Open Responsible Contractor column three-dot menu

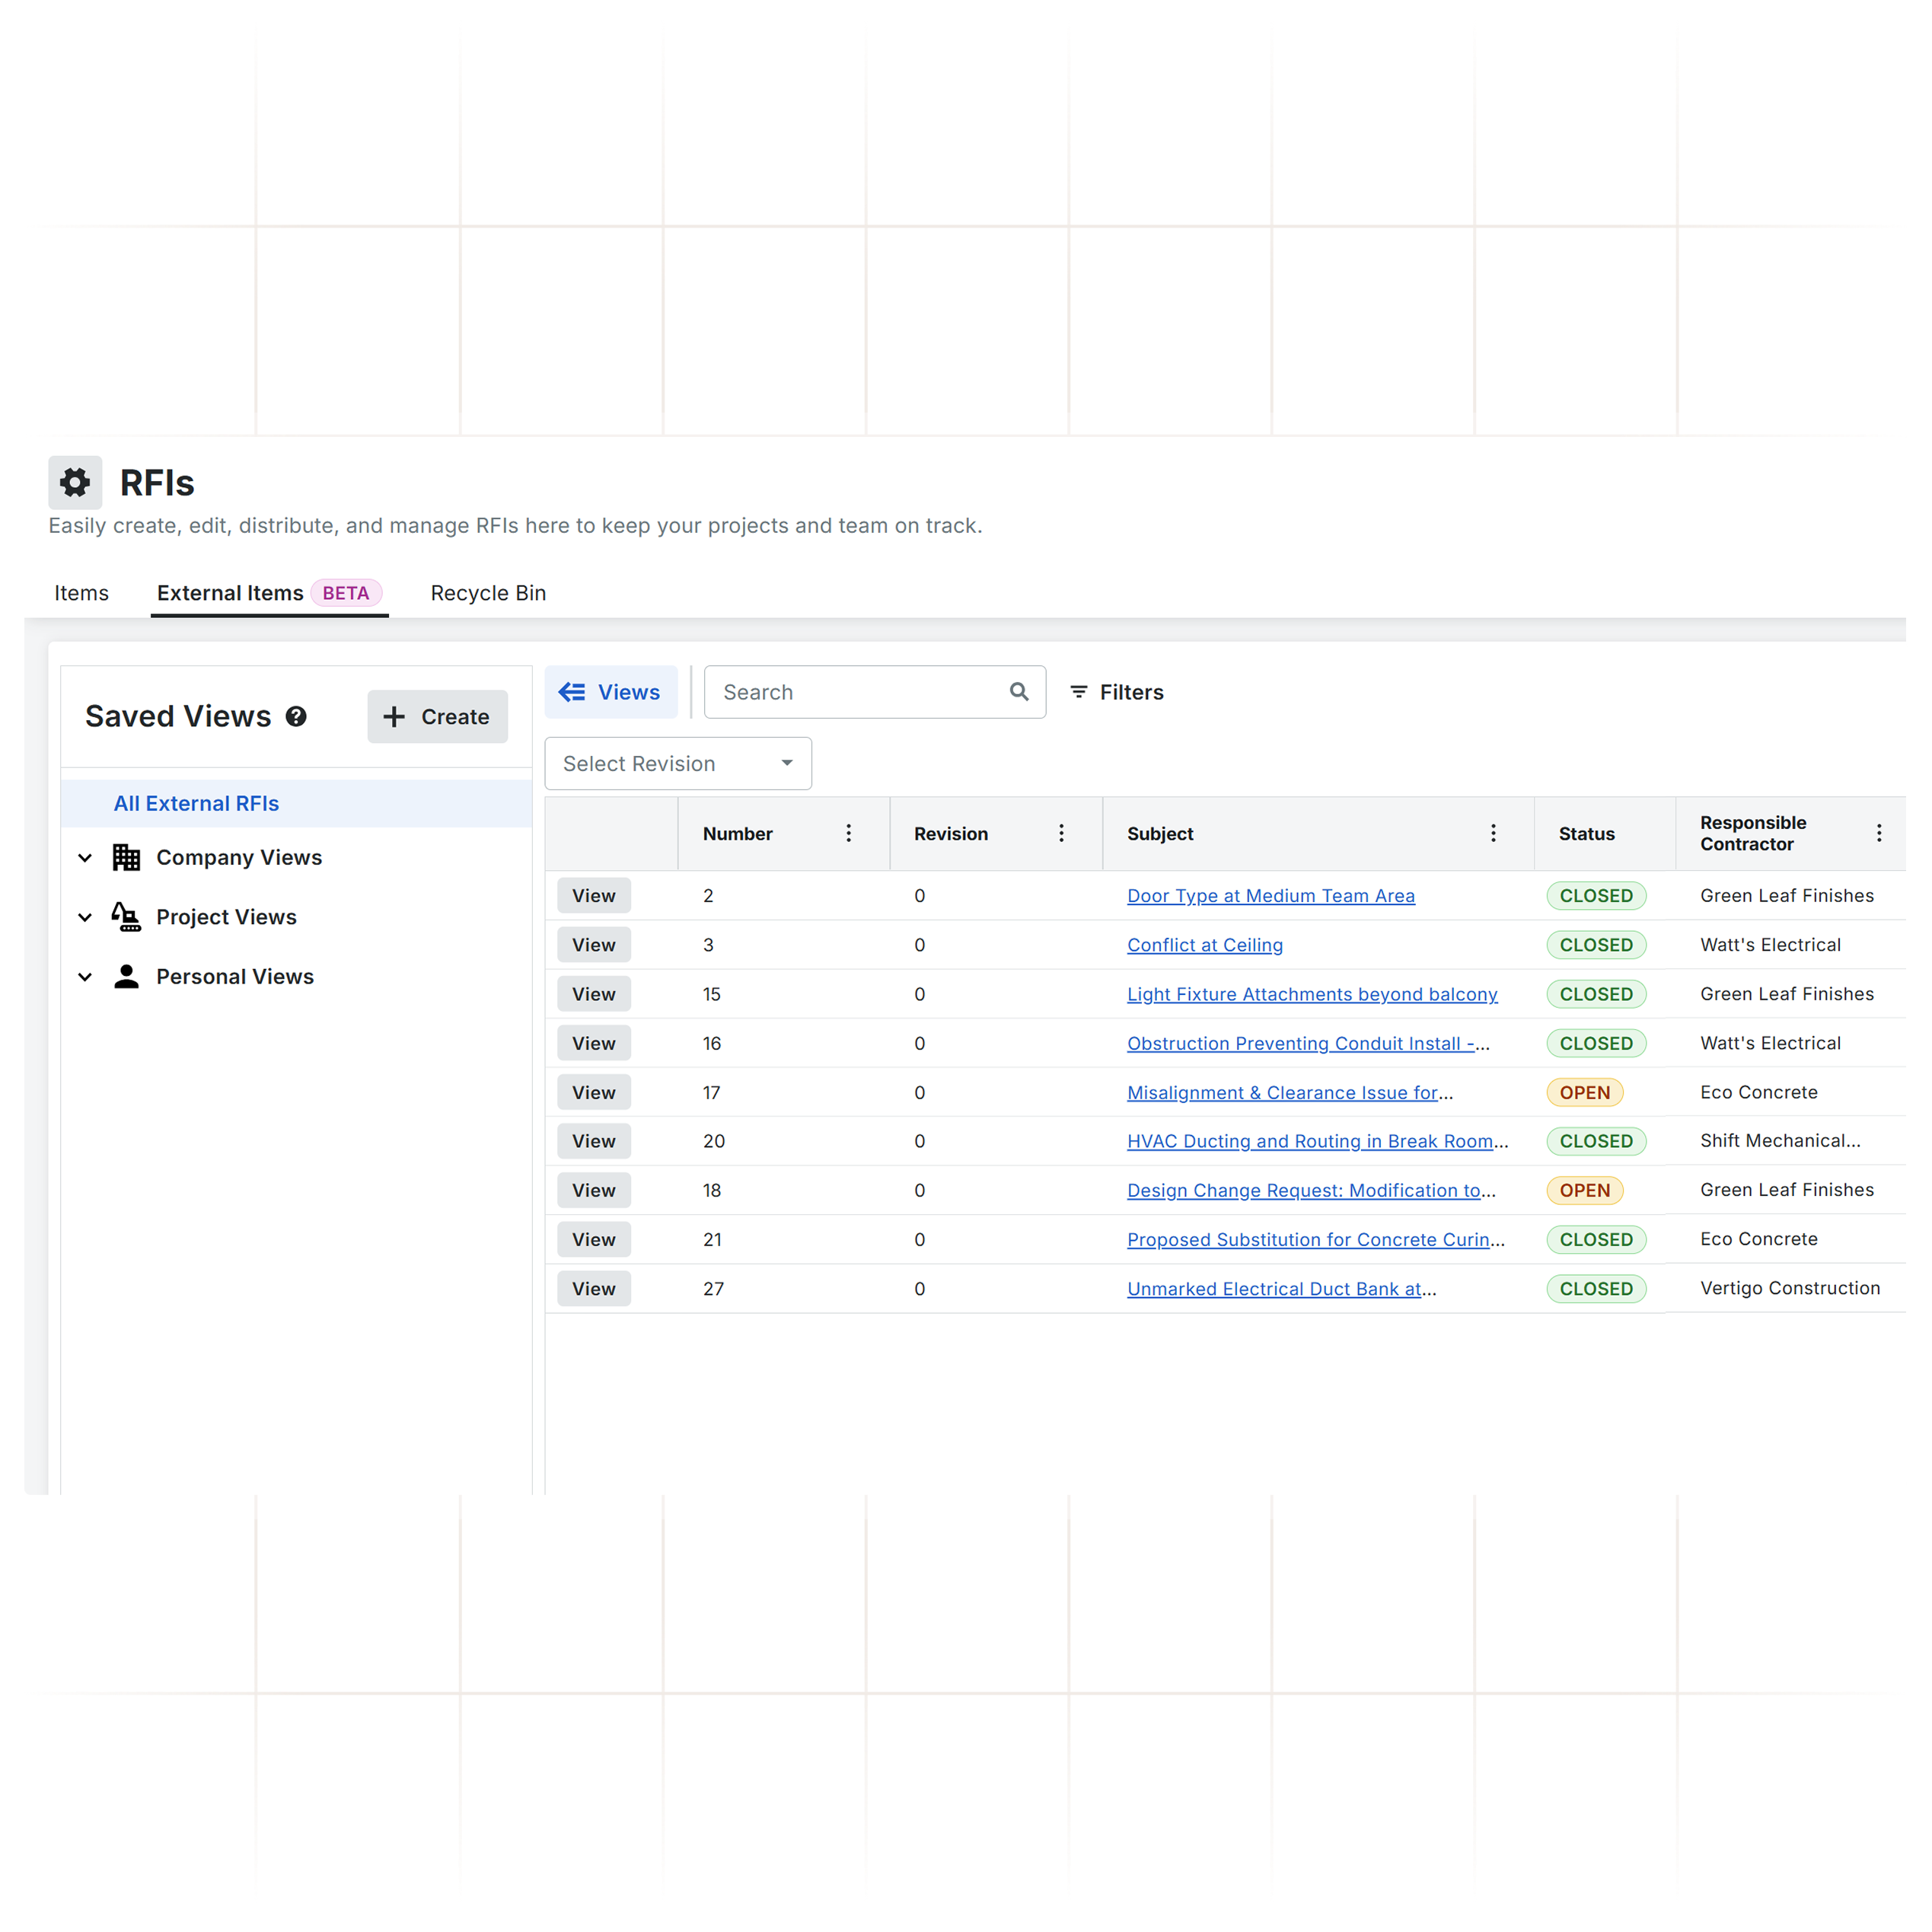(1878, 833)
